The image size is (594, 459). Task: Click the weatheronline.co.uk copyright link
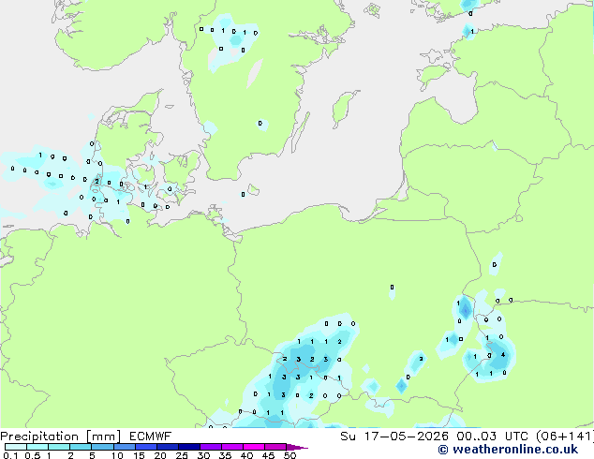[x=508, y=450]
